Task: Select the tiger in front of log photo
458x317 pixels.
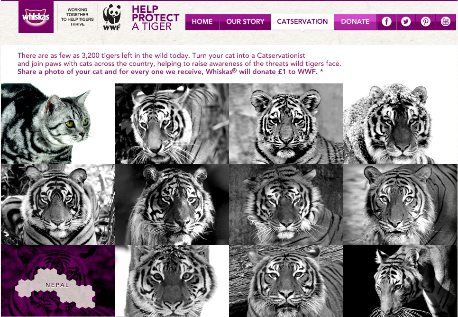Action: (286, 281)
